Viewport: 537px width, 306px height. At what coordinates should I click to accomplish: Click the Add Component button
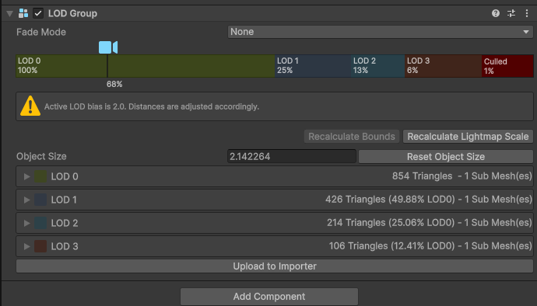pos(269,297)
